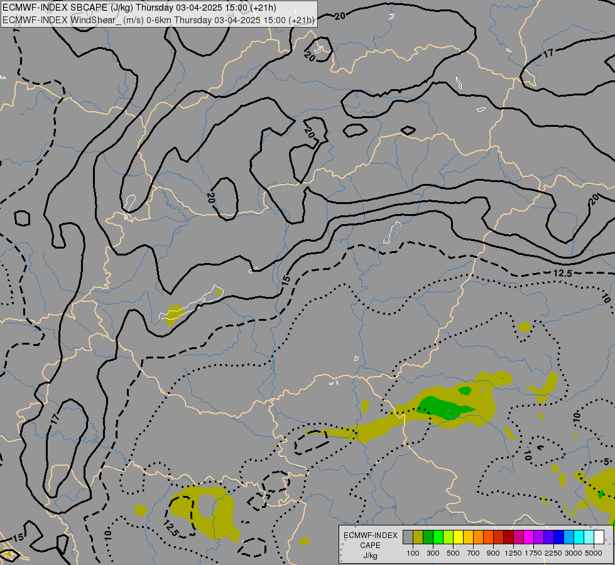Click the 'ECMWF-INDEX WindShear_' title line

point(158,20)
